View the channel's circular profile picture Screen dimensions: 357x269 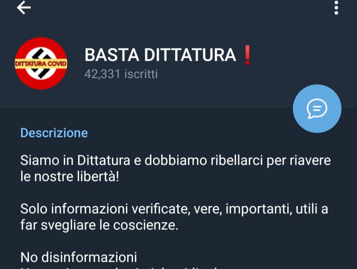click(41, 63)
